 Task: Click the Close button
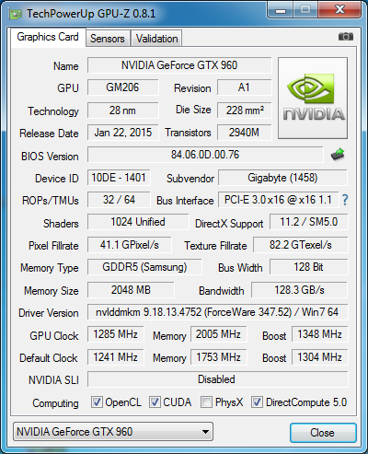[x=323, y=433]
